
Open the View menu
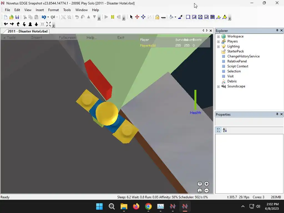(28, 10)
